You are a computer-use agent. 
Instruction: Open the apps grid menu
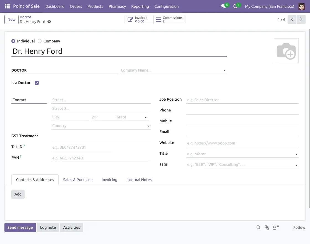tap(7, 6)
